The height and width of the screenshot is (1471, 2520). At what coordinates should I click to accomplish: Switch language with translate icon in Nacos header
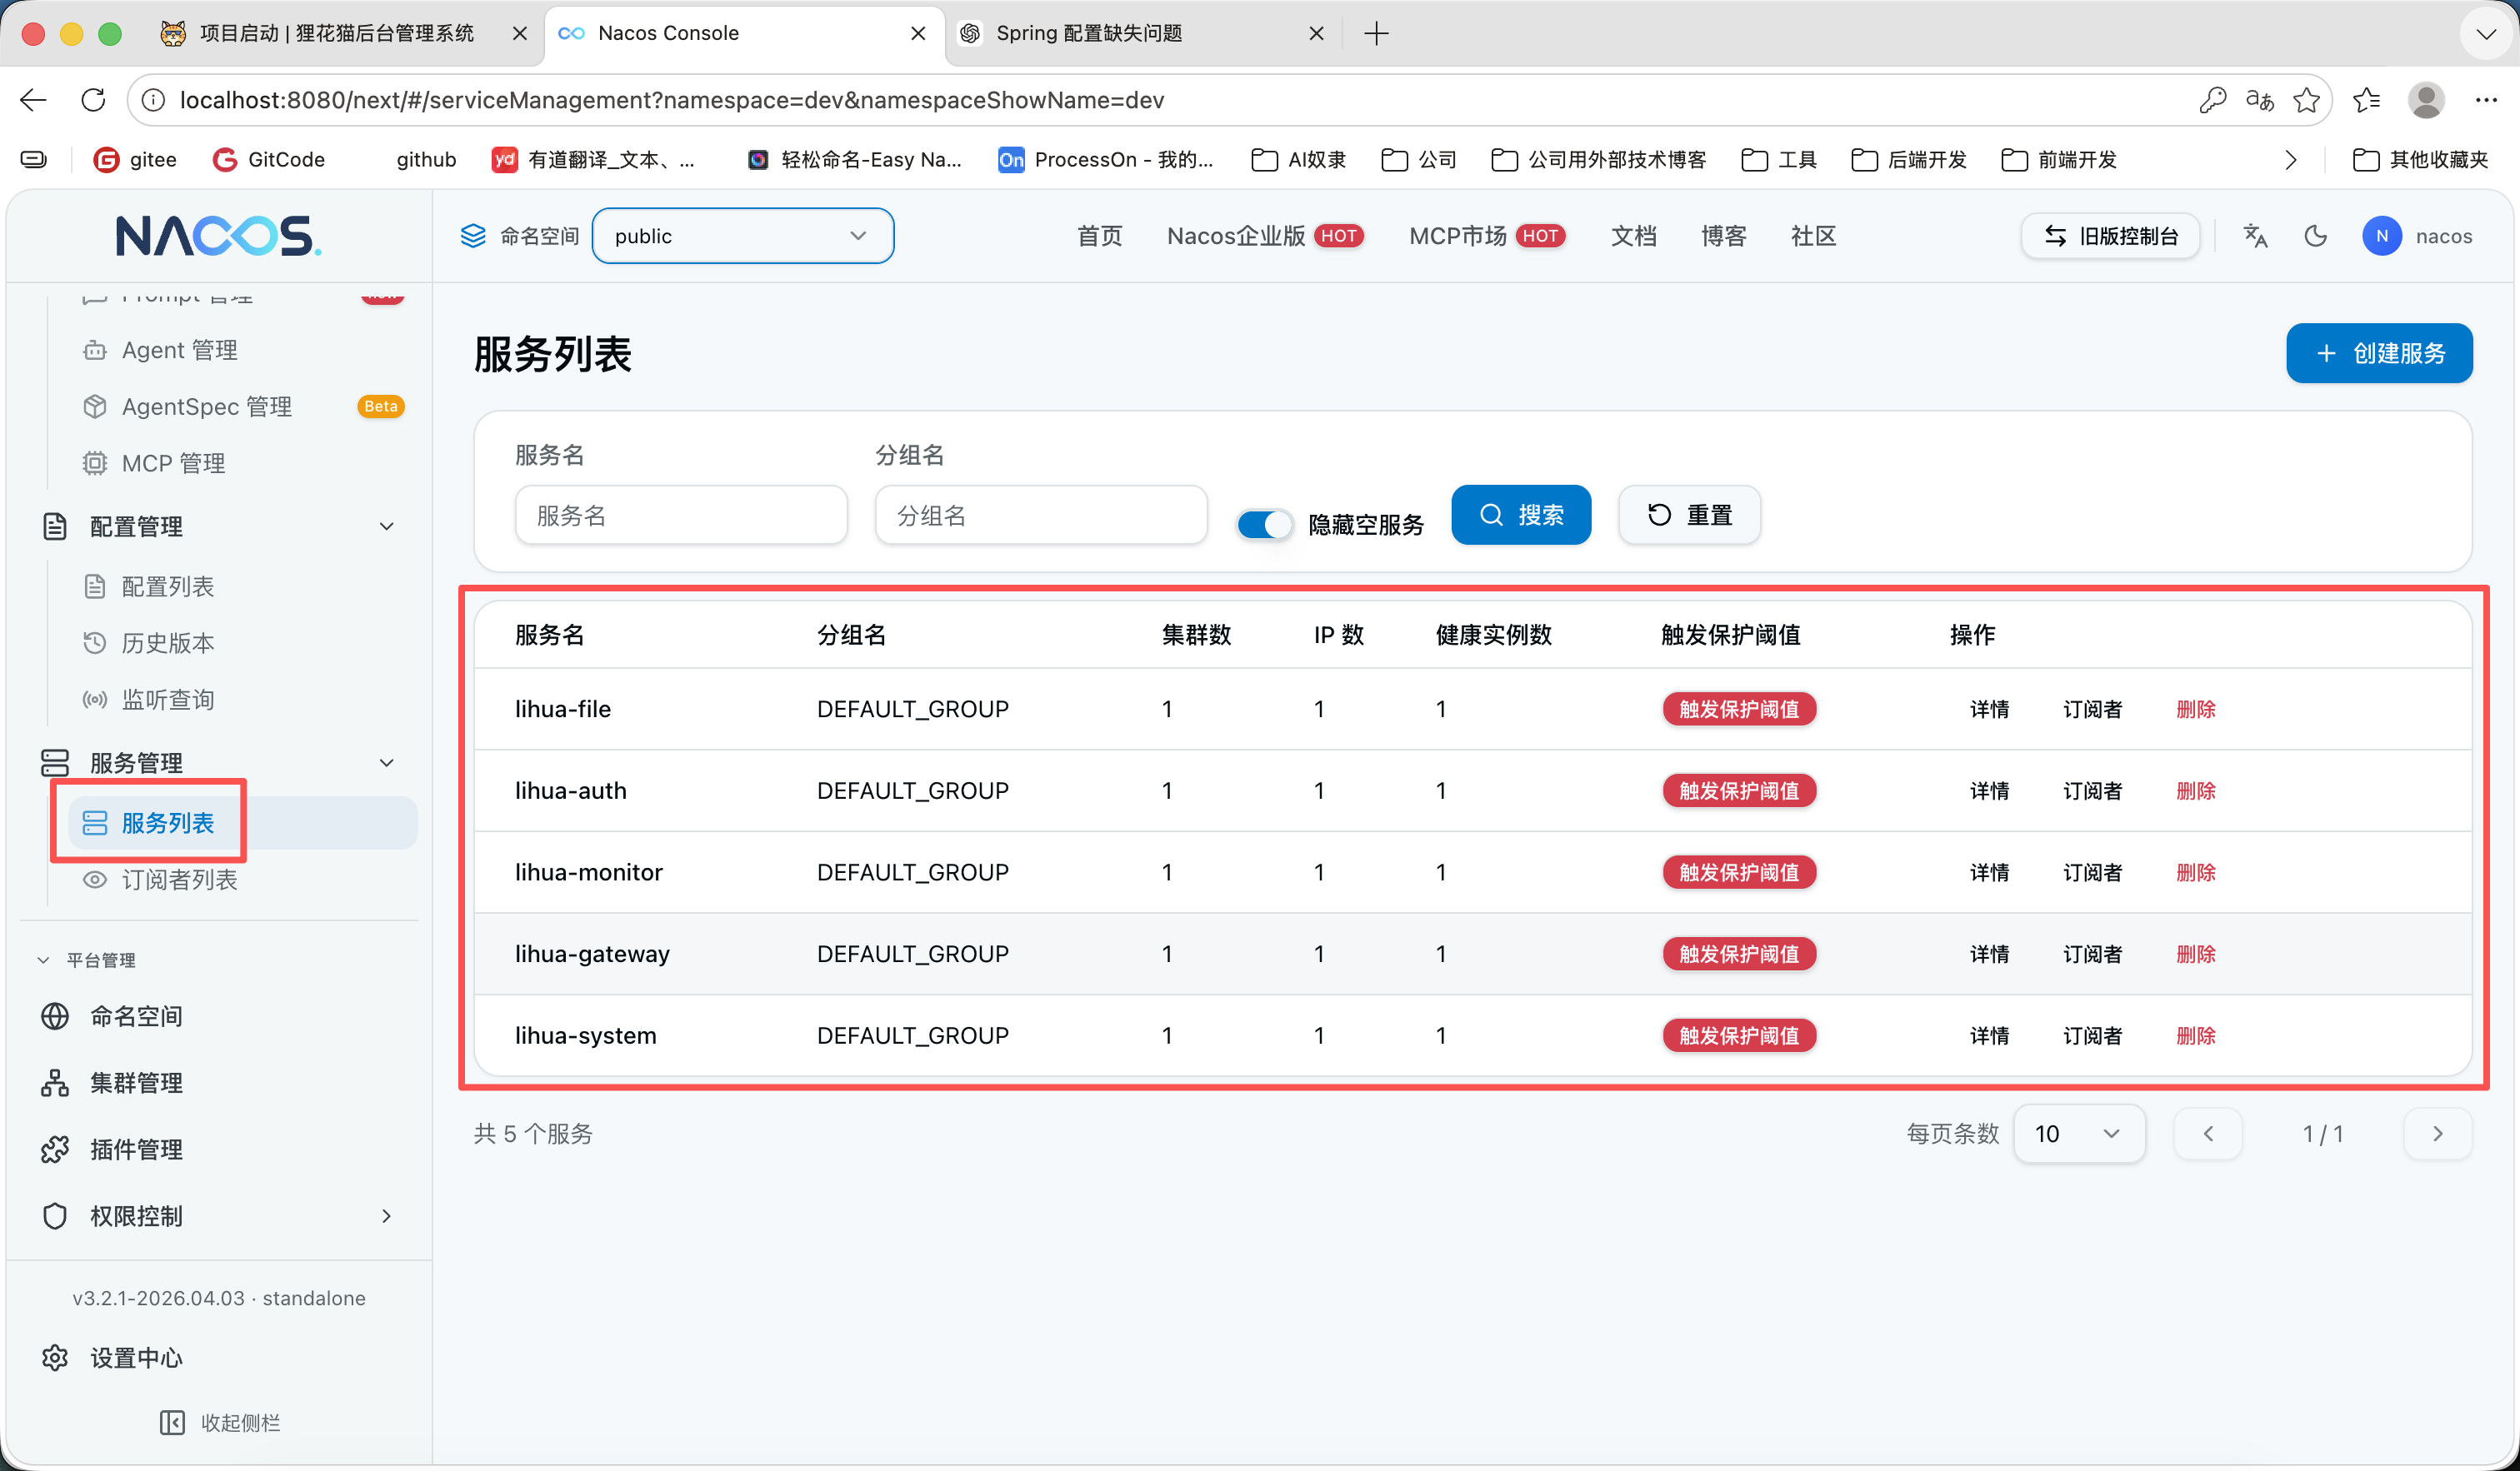[2256, 236]
